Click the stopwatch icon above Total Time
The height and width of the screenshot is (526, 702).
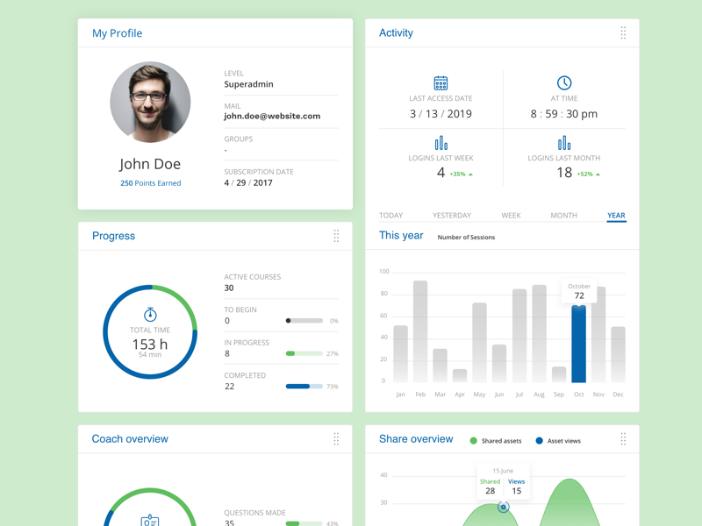point(150,315)
